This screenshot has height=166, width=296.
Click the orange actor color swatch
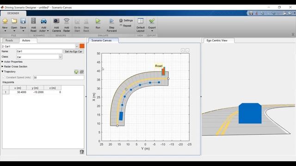pos(82,46)
